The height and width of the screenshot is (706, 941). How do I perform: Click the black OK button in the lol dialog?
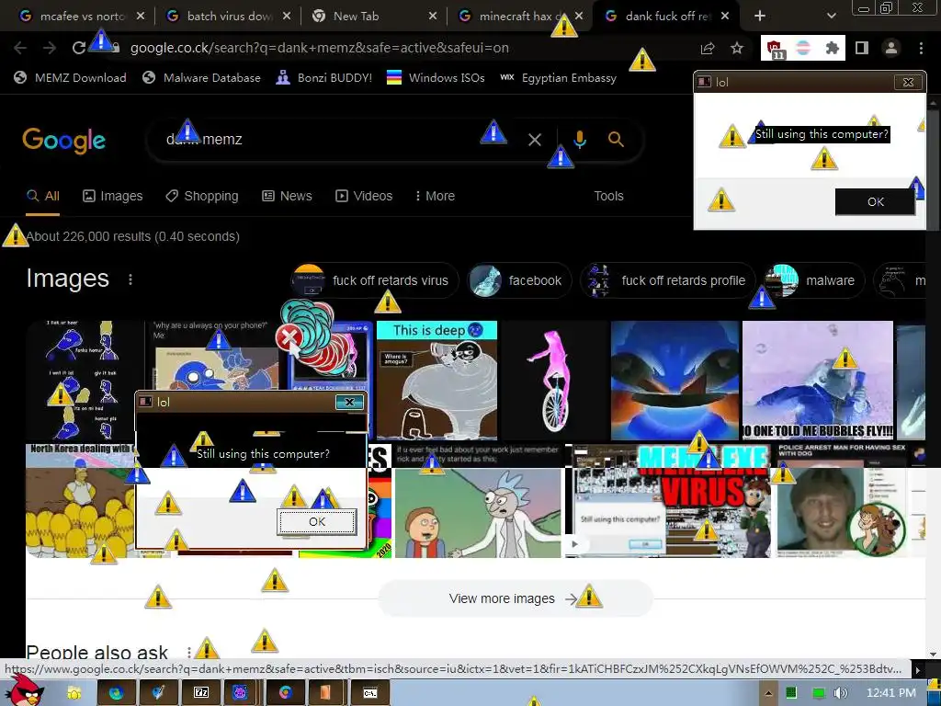875,201
